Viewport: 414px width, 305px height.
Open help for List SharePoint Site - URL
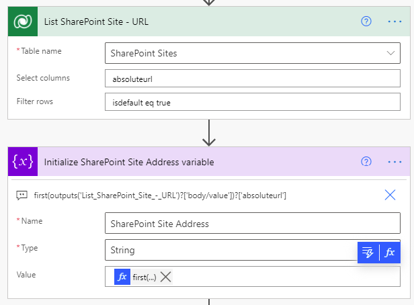coord(366,21)
